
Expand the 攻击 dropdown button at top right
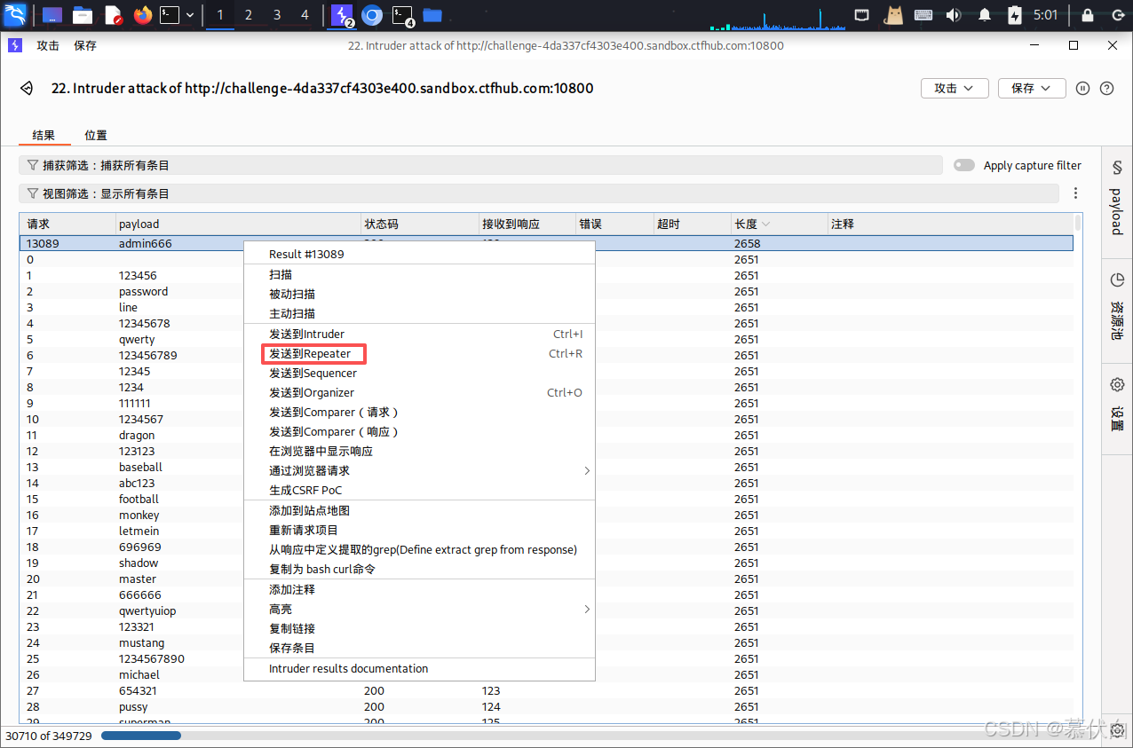[x=955, y=88]
